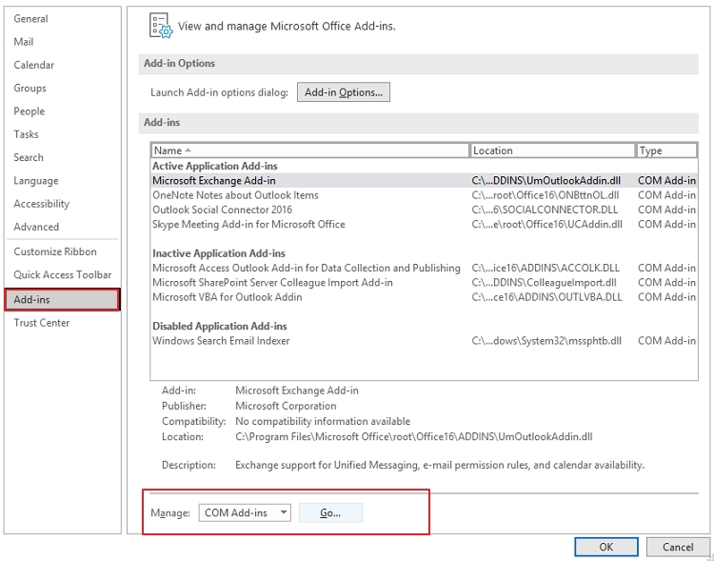
Task: Open the General options category
Action: [30, 19]
